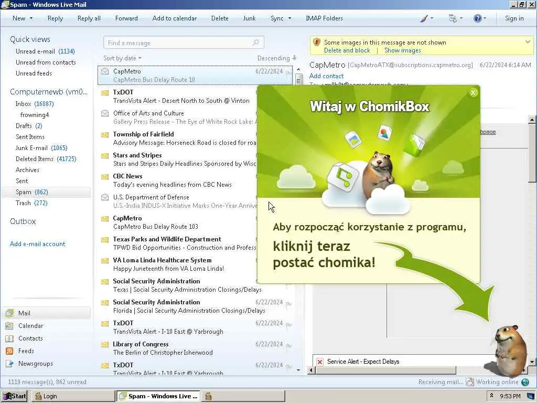The image size is (537, 403).
Task: Click the envelope icon for U.S. Department of Defense
Action: point(105,197)
